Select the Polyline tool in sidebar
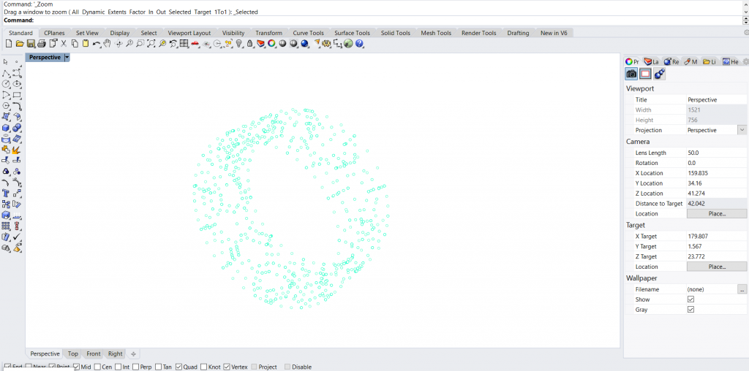The image size is (749, 371). tap(6, 73)
